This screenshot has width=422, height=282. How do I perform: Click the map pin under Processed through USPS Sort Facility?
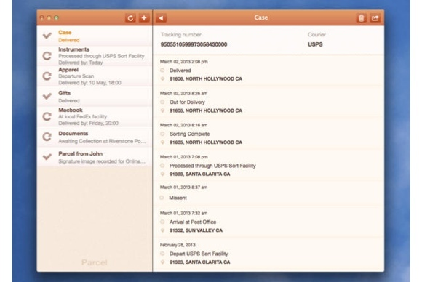pos(162,174)
